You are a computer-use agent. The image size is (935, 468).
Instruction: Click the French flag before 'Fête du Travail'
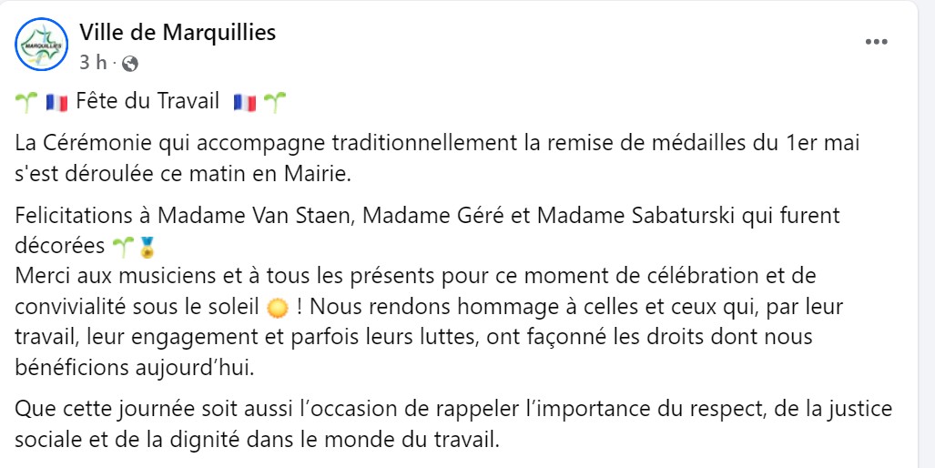pos(56,103)
